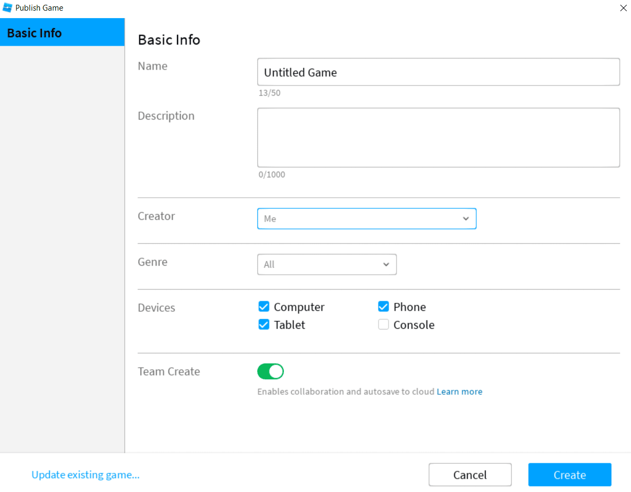Screen dimensions: 631x492
Task: Click the Basic Info heading
Action: tap(169, 40)
